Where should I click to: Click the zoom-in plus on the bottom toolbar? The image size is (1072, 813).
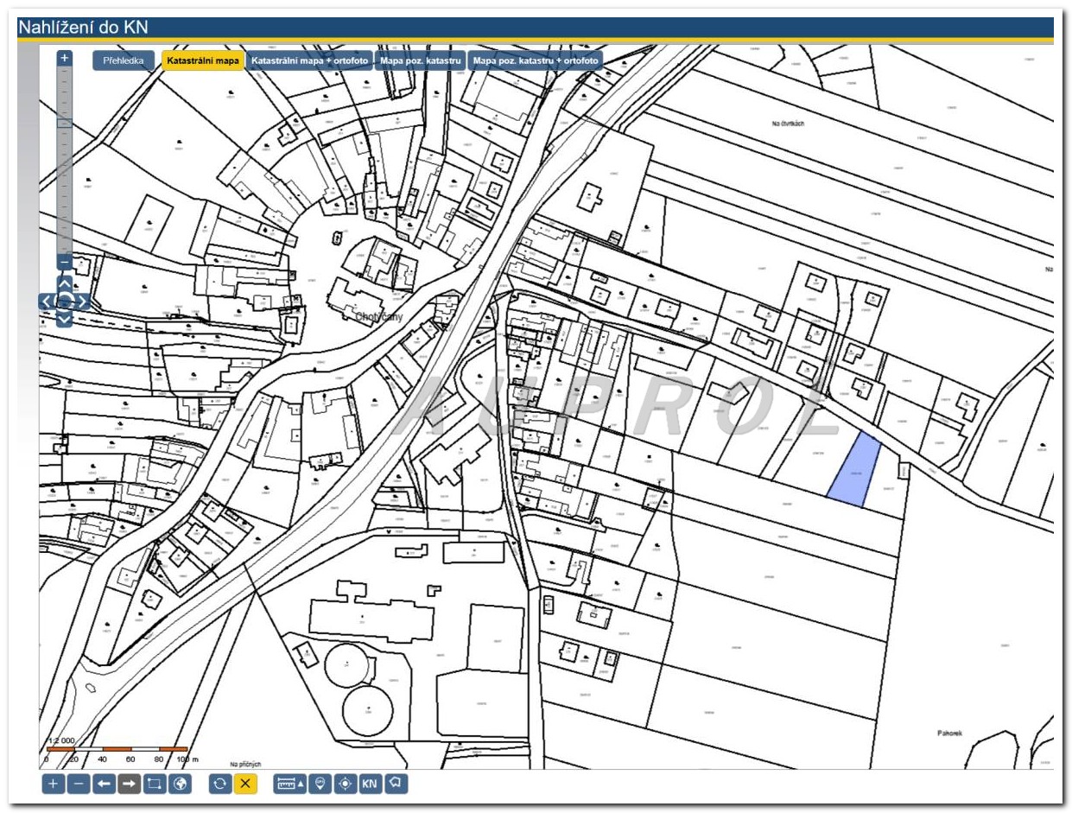[54, 784]
